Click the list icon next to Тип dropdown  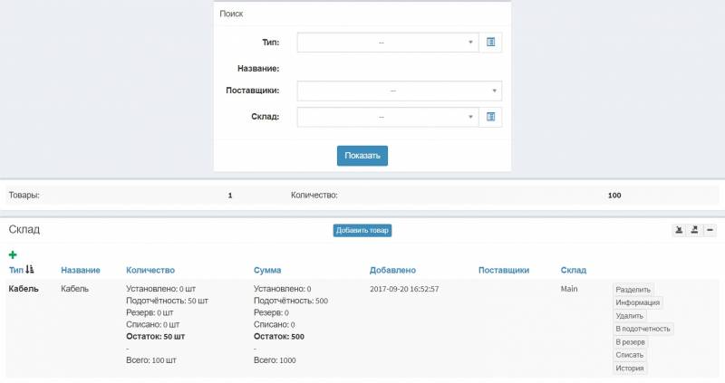[490, 43]
